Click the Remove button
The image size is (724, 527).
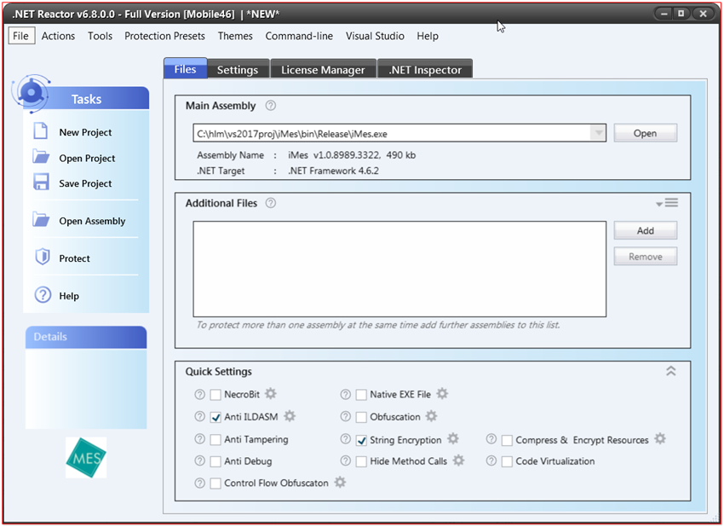646,256
